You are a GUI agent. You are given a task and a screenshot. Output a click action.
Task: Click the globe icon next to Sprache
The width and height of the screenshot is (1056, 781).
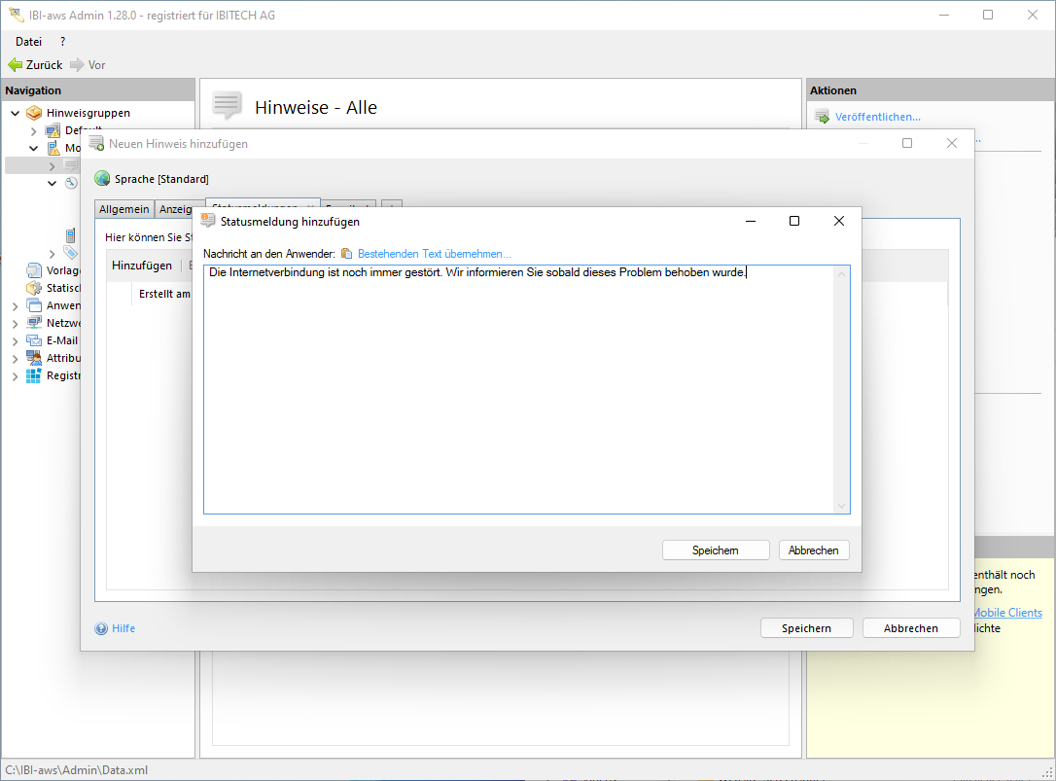(102, 179)
